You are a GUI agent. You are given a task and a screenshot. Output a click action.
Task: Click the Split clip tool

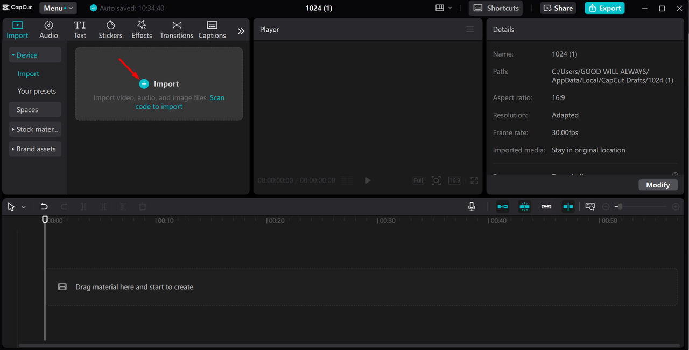[83, 207]
